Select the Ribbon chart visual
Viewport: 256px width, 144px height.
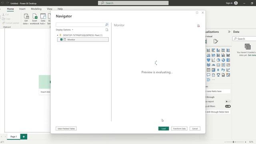pyautogui.click(x=228, y=55)
